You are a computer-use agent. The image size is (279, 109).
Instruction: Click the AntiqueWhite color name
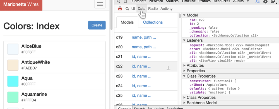[x=36, y=62]
